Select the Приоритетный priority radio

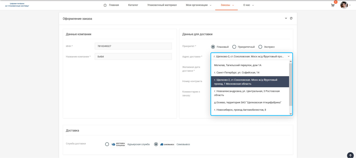click(x=234, y=47)
